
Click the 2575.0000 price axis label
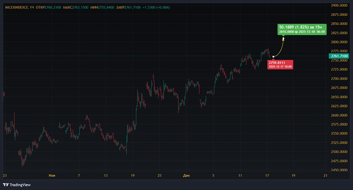[x=339, y=124]
